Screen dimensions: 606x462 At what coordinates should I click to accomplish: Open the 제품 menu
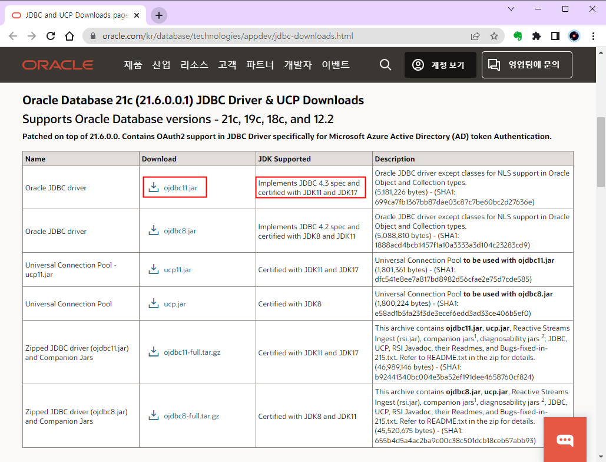click(x=133, y=65)
